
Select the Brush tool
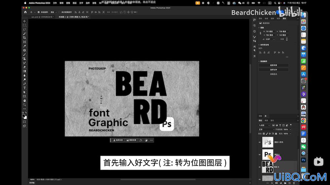24,55
